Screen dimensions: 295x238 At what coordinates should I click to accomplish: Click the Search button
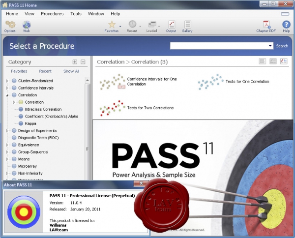282,46
